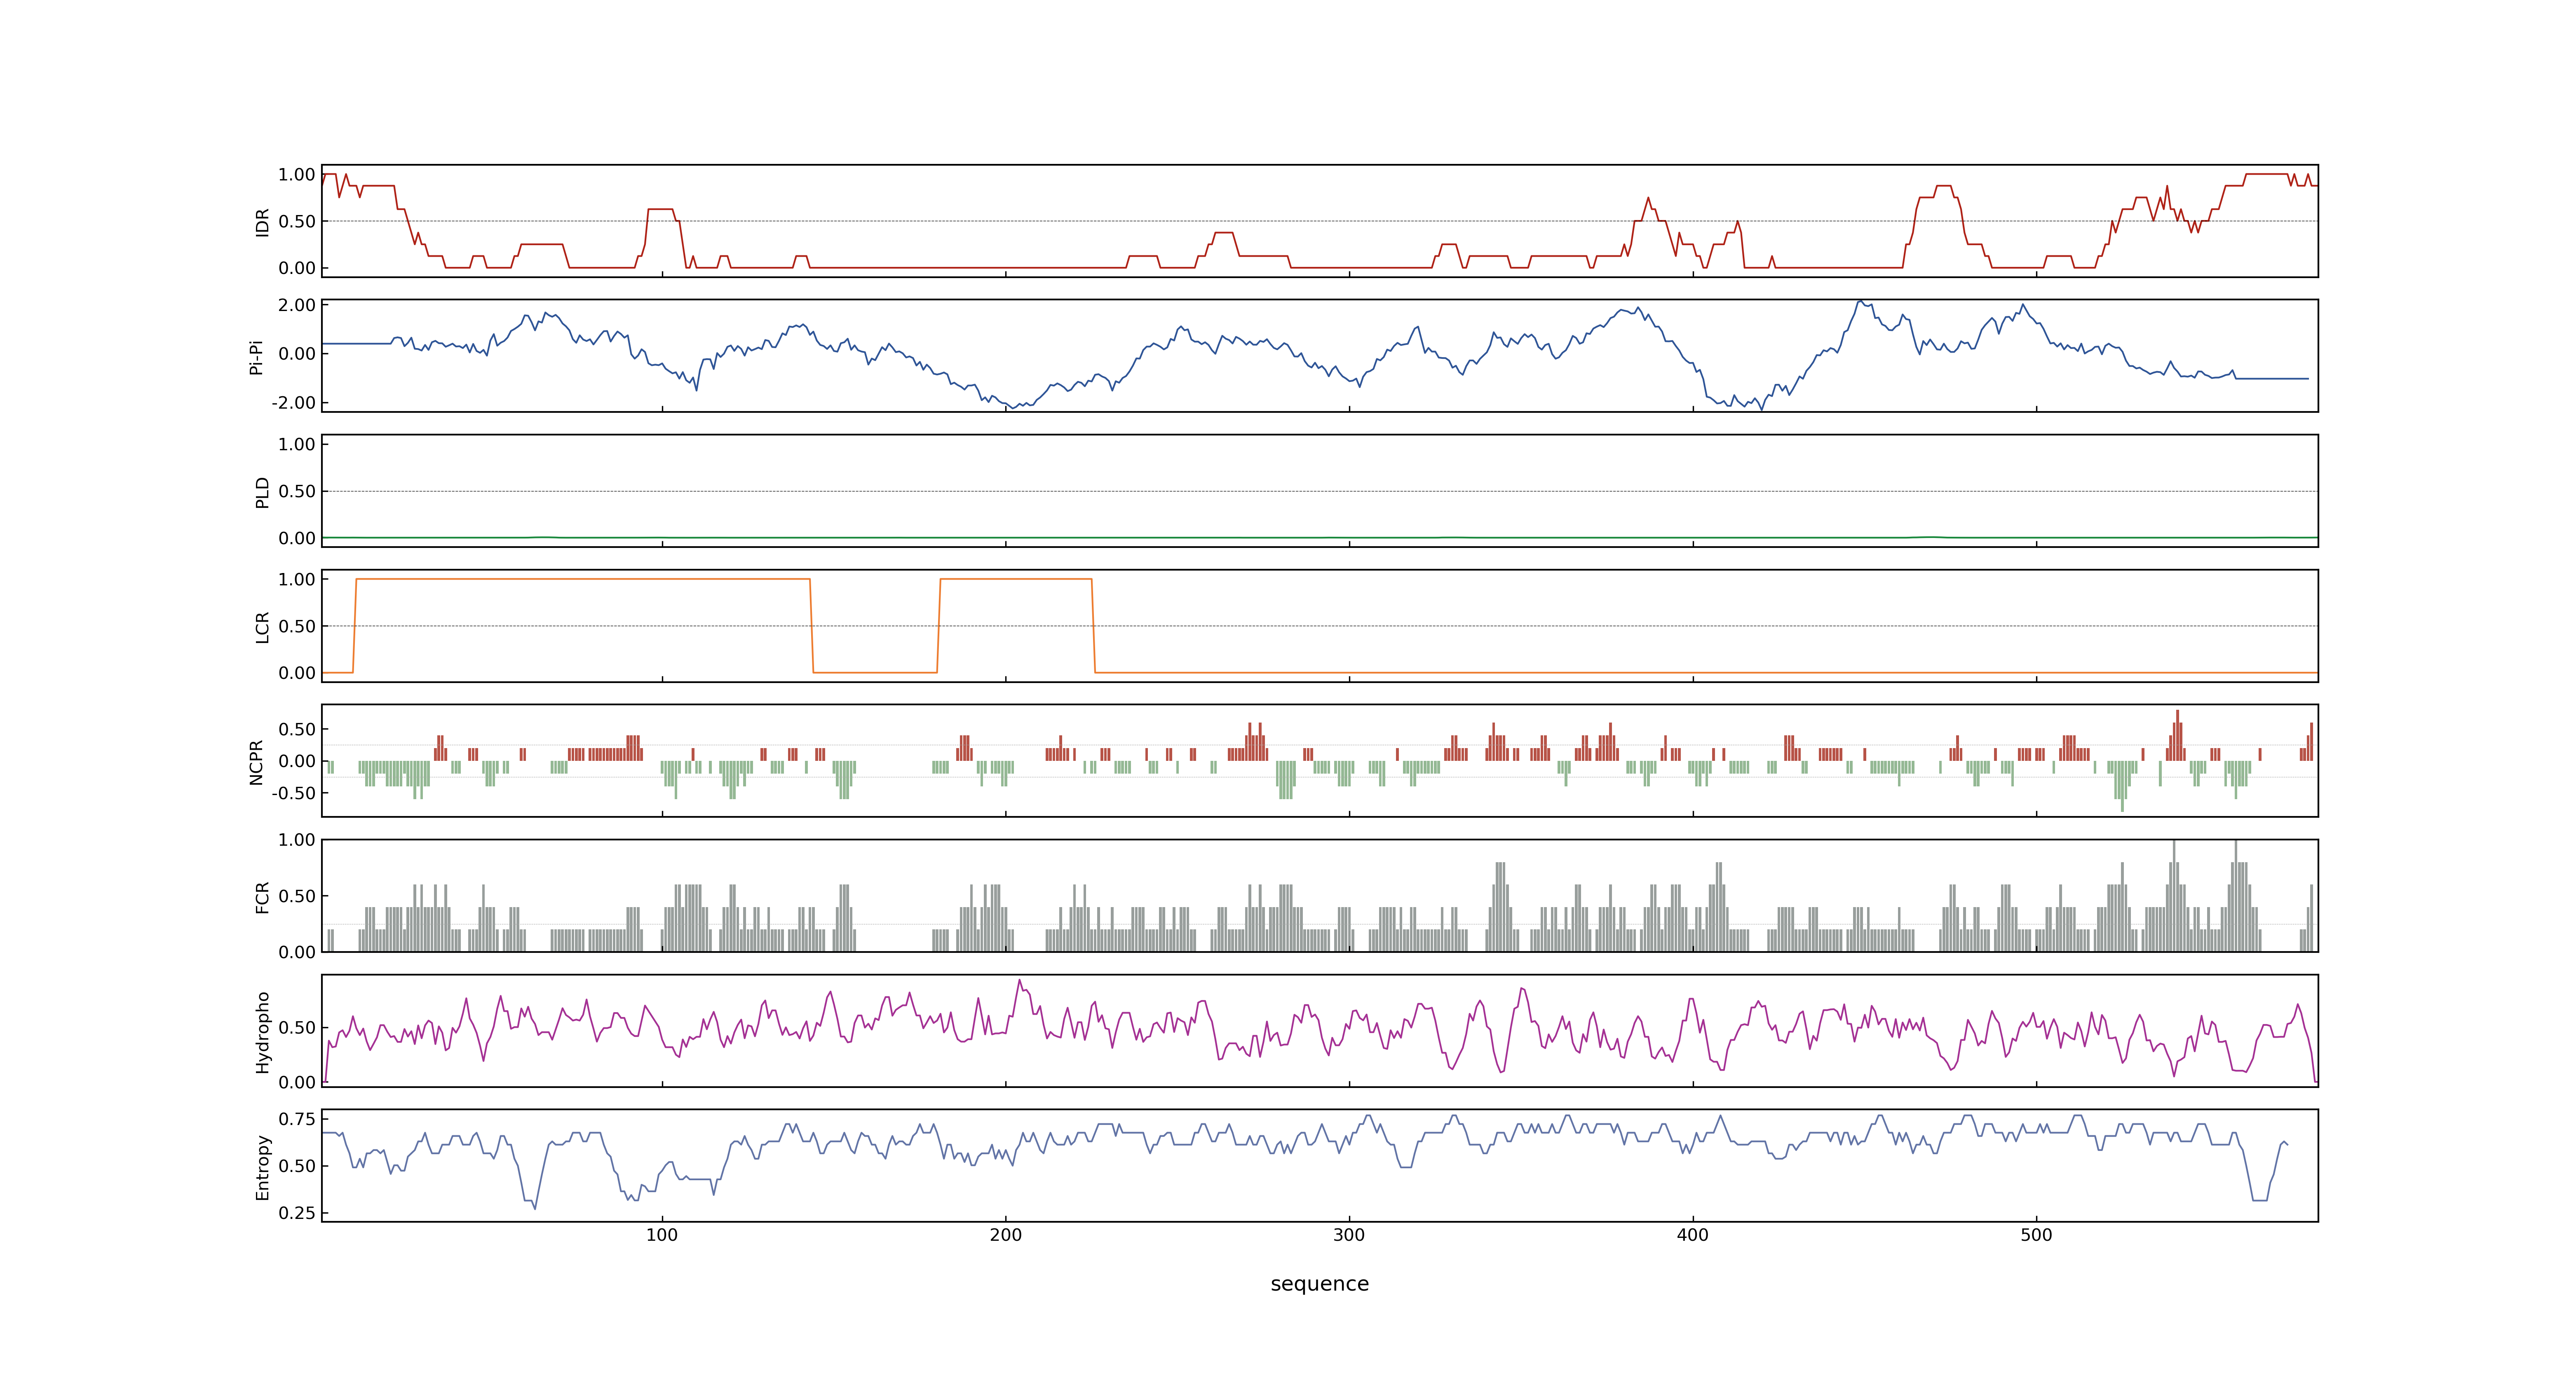Image resolution: width=2576 pixels, height=1373 pixels.
Task: Click the 500 x-axis tick label
Action: pyautogui.click(x=2036, y=1235)
